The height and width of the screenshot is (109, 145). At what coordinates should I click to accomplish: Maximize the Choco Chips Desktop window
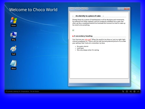122,9
